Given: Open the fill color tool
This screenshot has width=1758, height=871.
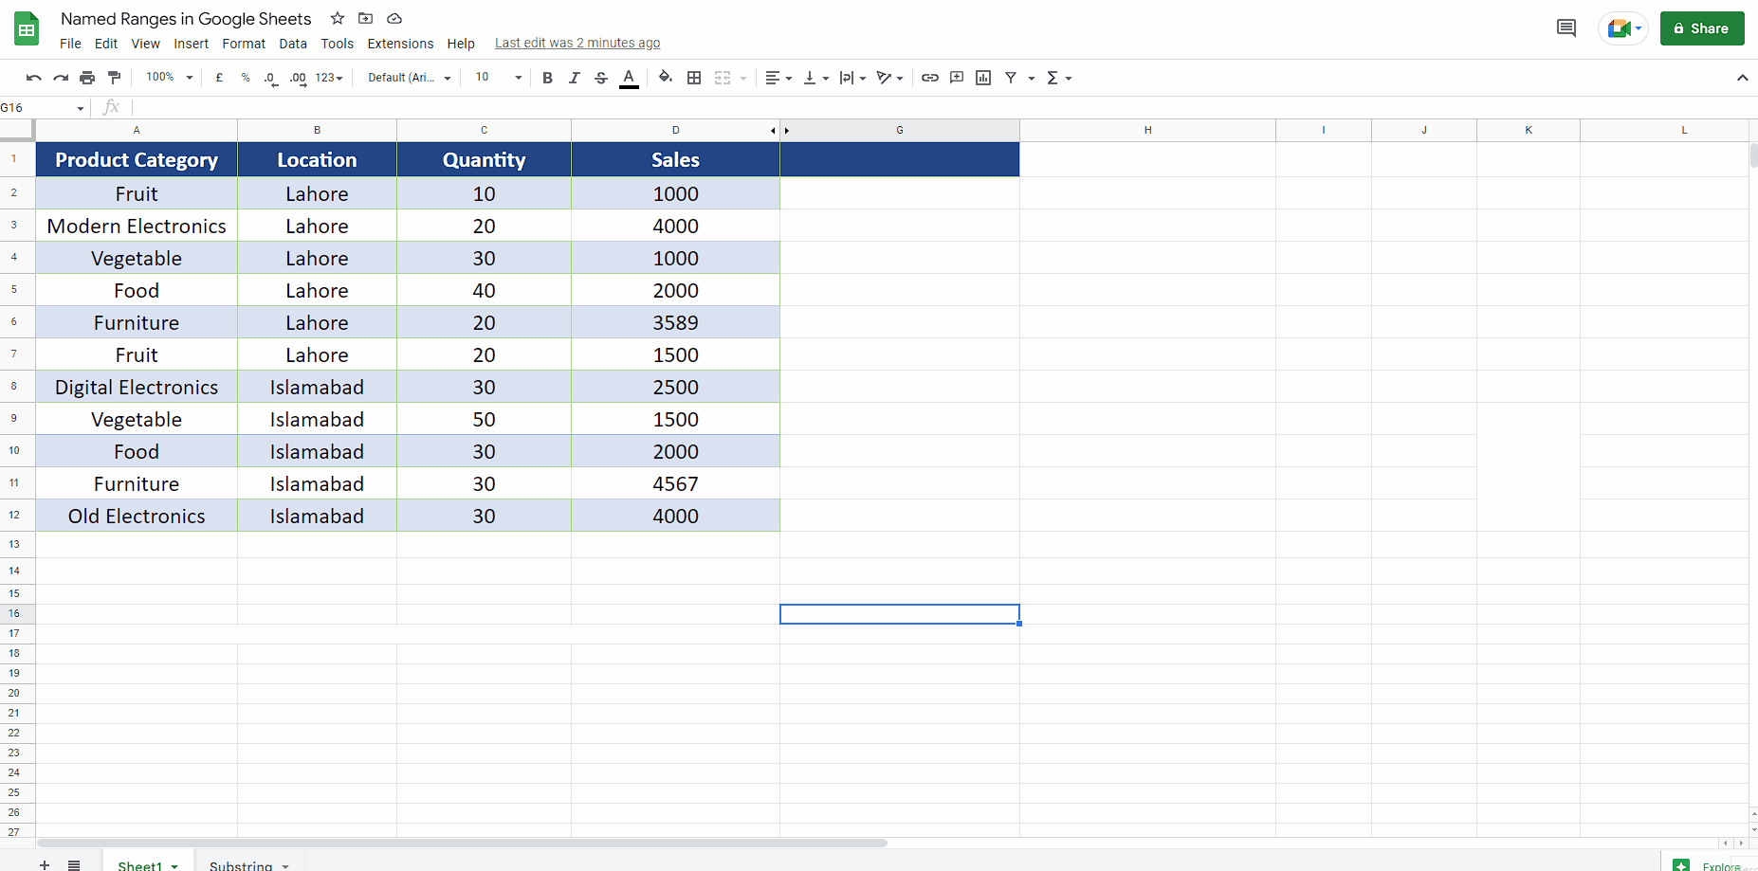Looking at the screenshot, I should pos(666,78).
